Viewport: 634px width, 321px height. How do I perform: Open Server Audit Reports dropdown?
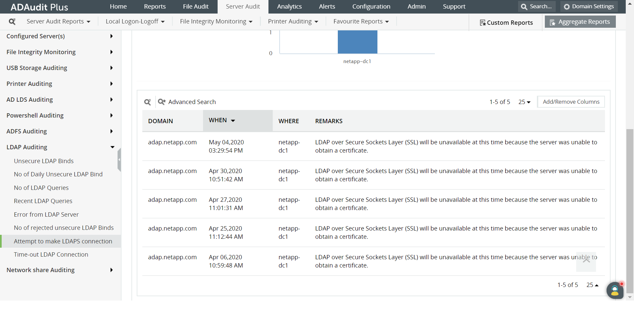click(x=58, y=21)
